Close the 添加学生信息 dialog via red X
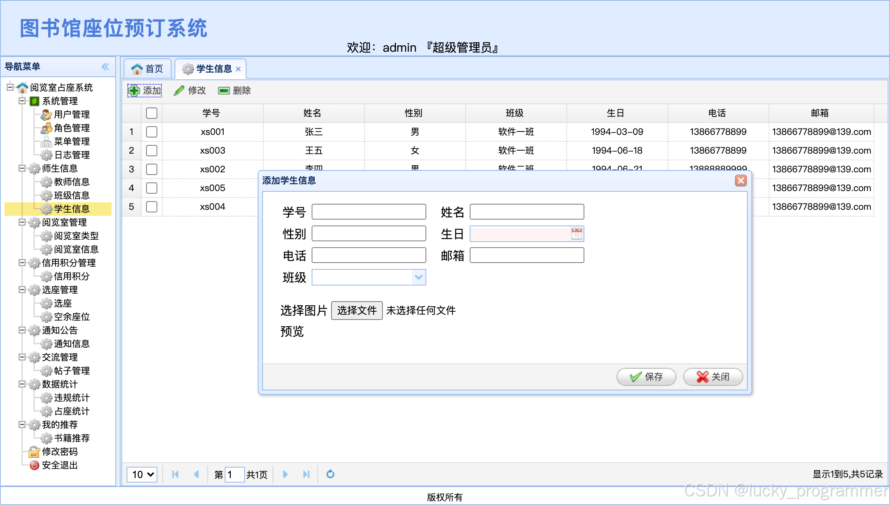 740,181
